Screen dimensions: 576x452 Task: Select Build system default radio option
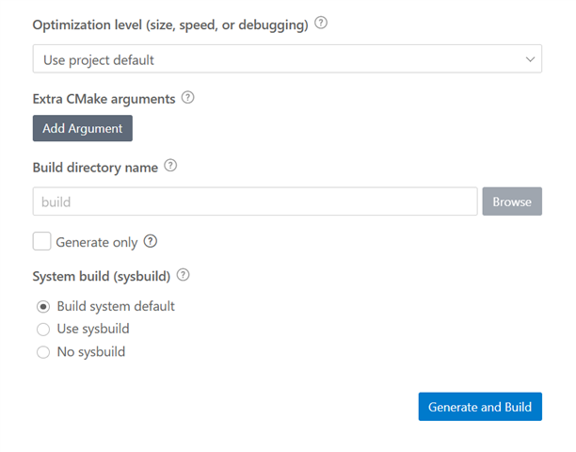click(43, 306)
